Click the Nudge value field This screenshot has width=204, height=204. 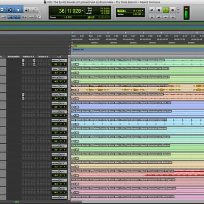pos(137,14)
